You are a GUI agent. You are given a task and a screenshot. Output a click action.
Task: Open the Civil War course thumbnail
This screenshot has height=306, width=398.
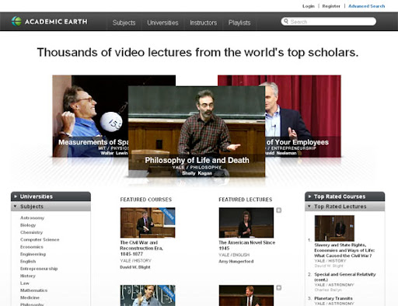point(148,223)
